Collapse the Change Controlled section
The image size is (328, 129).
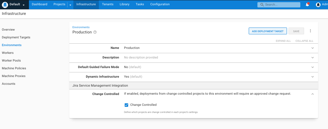[312, 94]
